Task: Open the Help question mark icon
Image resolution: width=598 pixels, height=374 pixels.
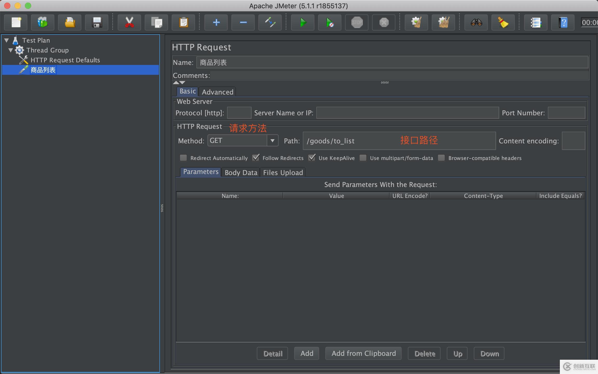Action: 563,23
